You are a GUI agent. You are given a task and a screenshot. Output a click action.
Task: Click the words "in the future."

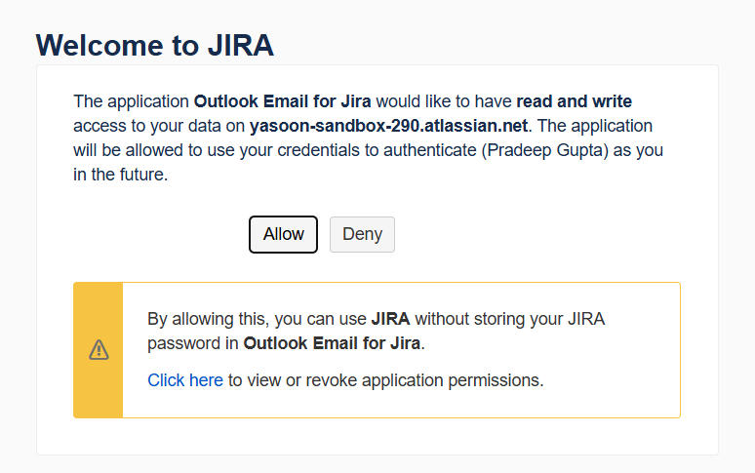[x=121, y=177]
